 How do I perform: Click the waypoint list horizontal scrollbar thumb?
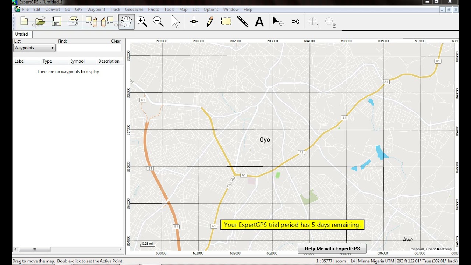(x=35, y=249)
